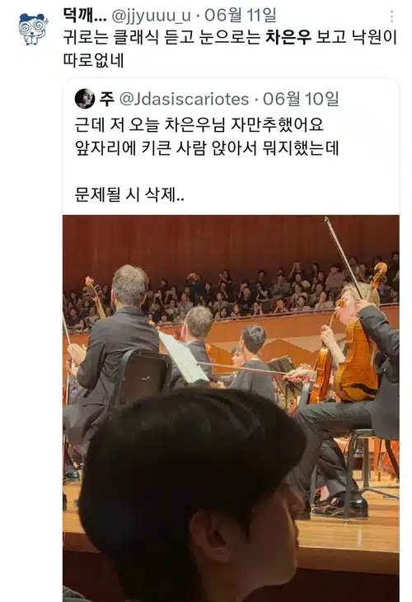Image resolution: width=412 pixels, height=602 pixels.
Task: Click the bold 차은우 keyword in the main tweet
Action: point(288,37)
